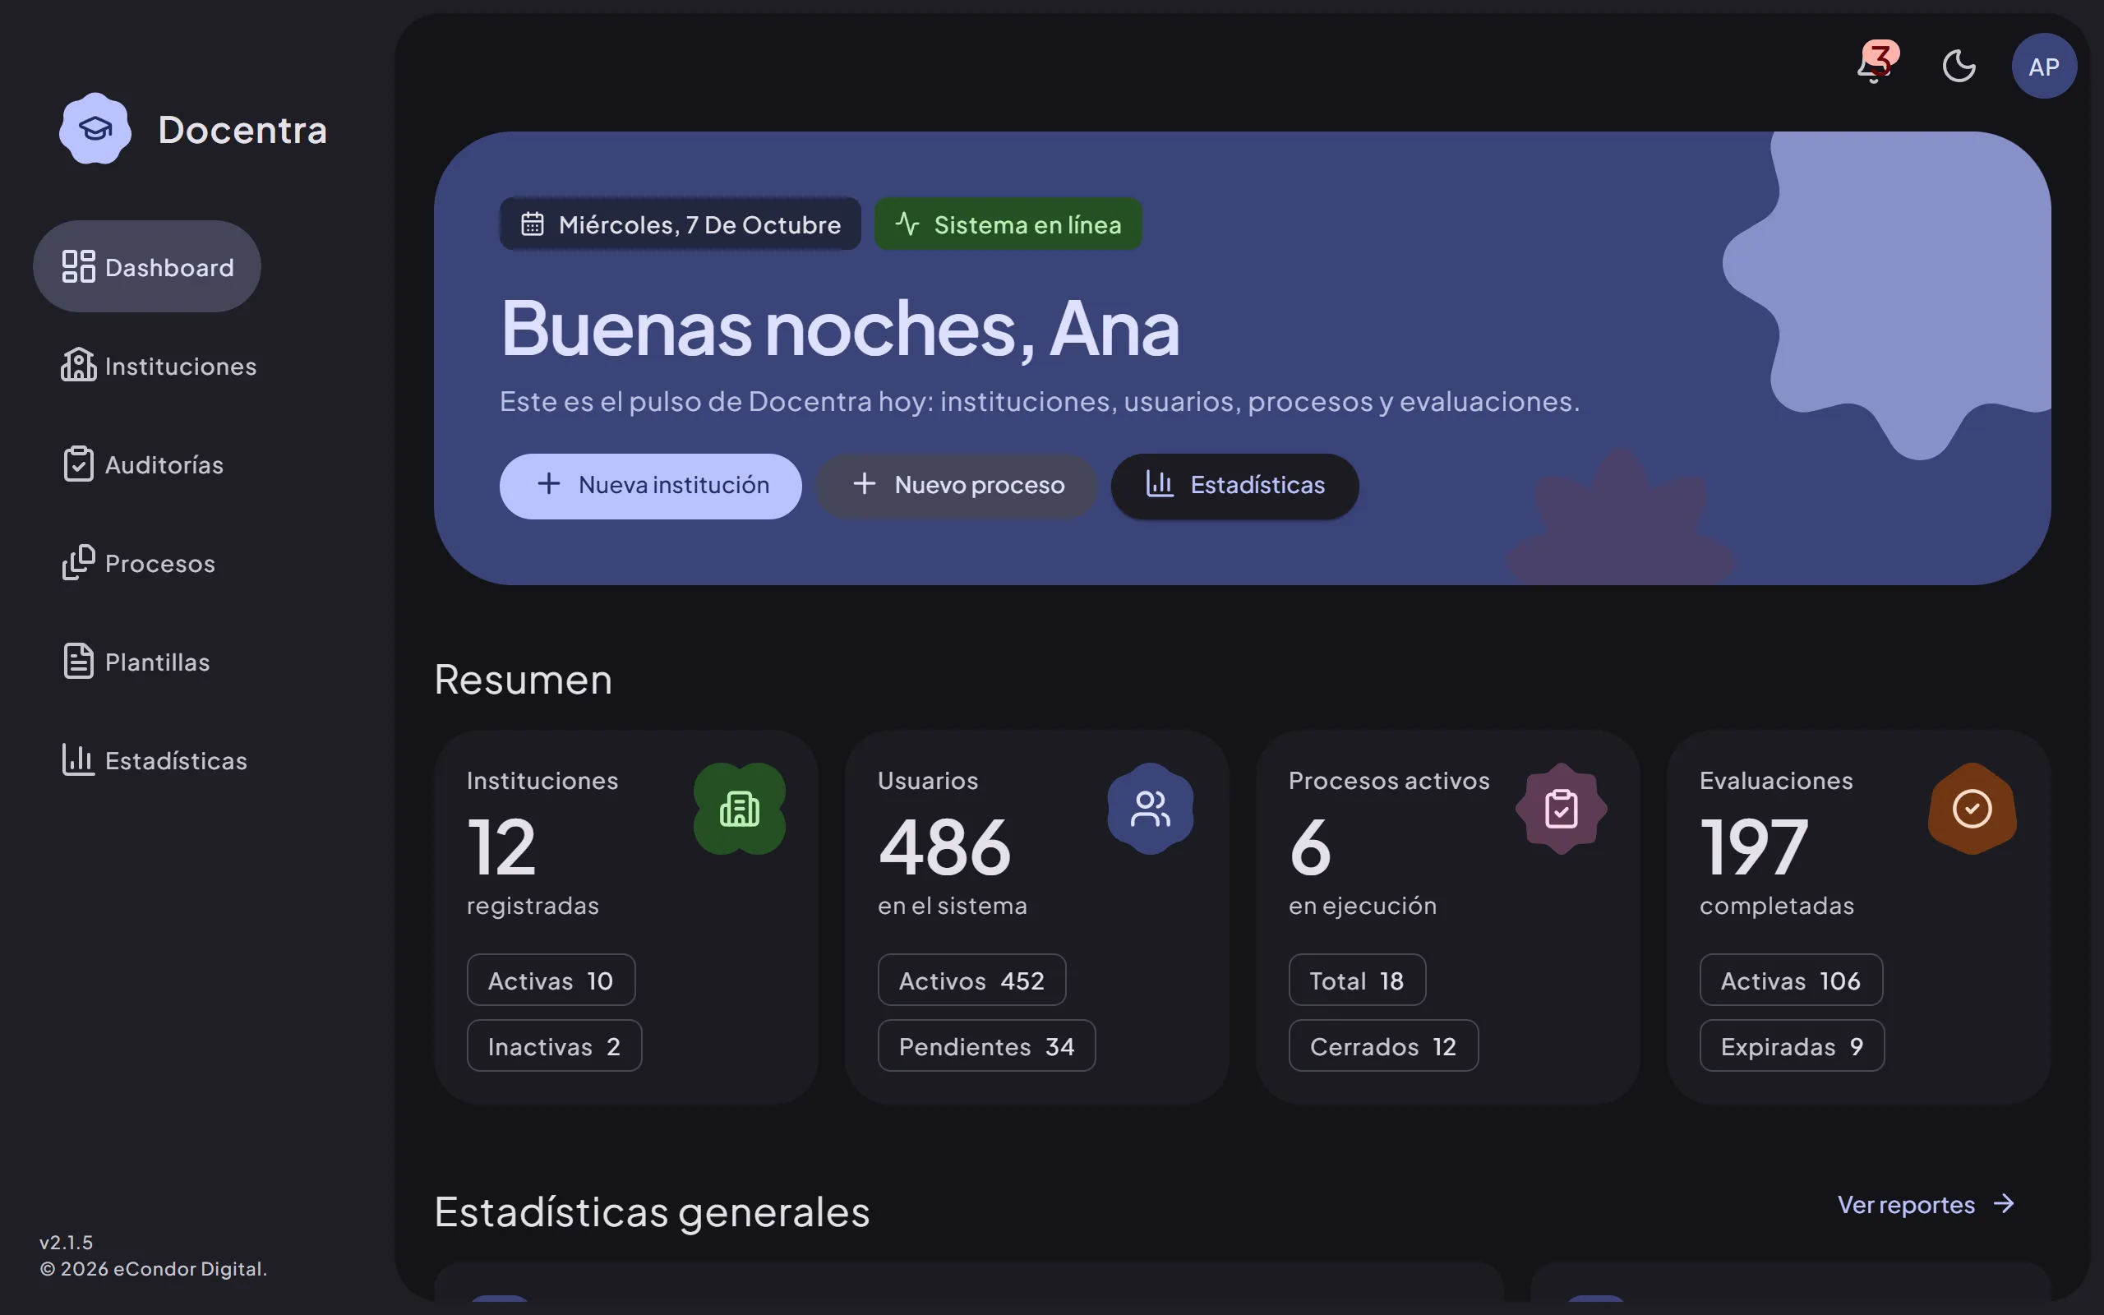Click the Total 18 chip

pyautogui.click(x=1357, y=980)
